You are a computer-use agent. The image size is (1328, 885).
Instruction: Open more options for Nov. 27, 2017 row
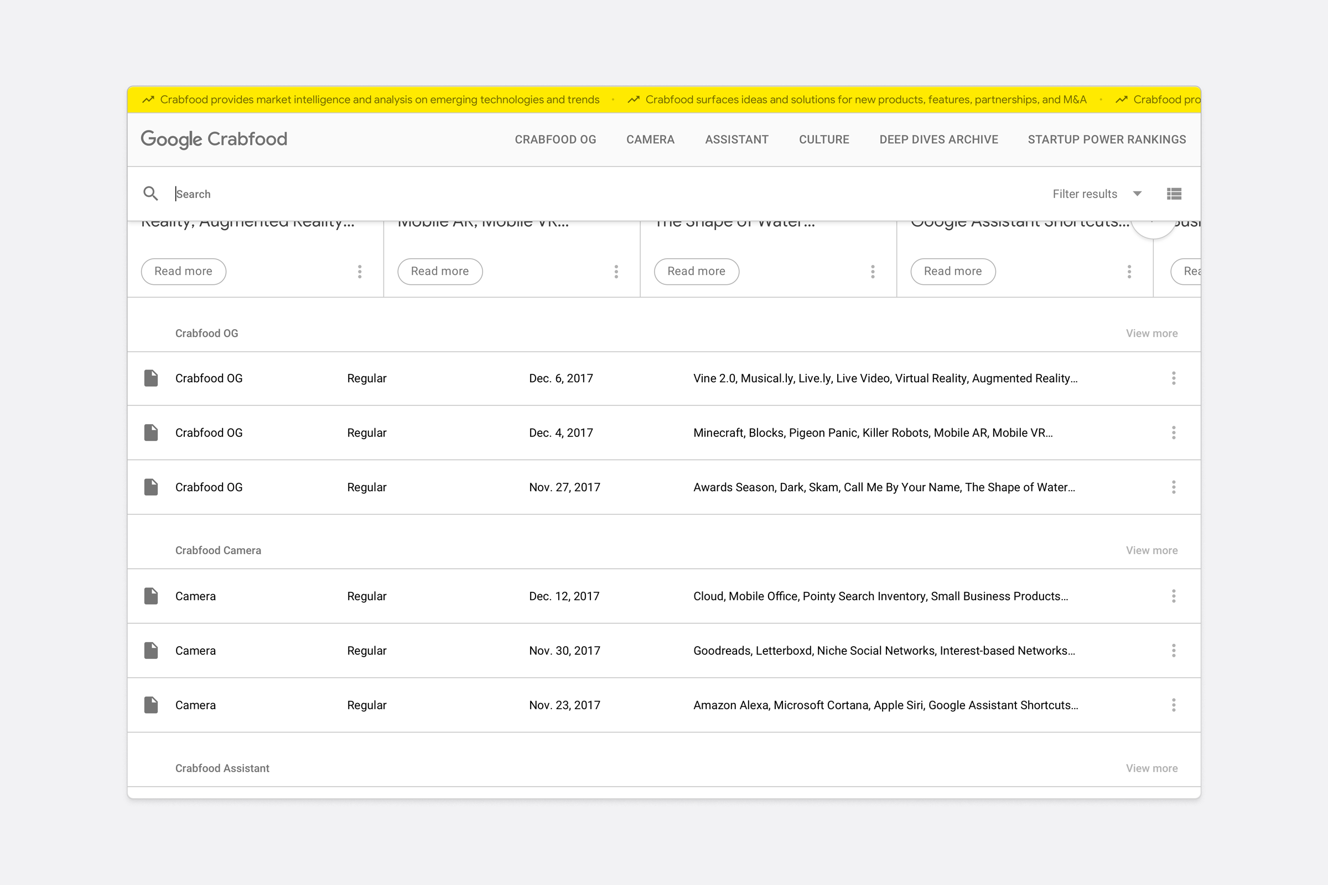tap(1173, 487)
